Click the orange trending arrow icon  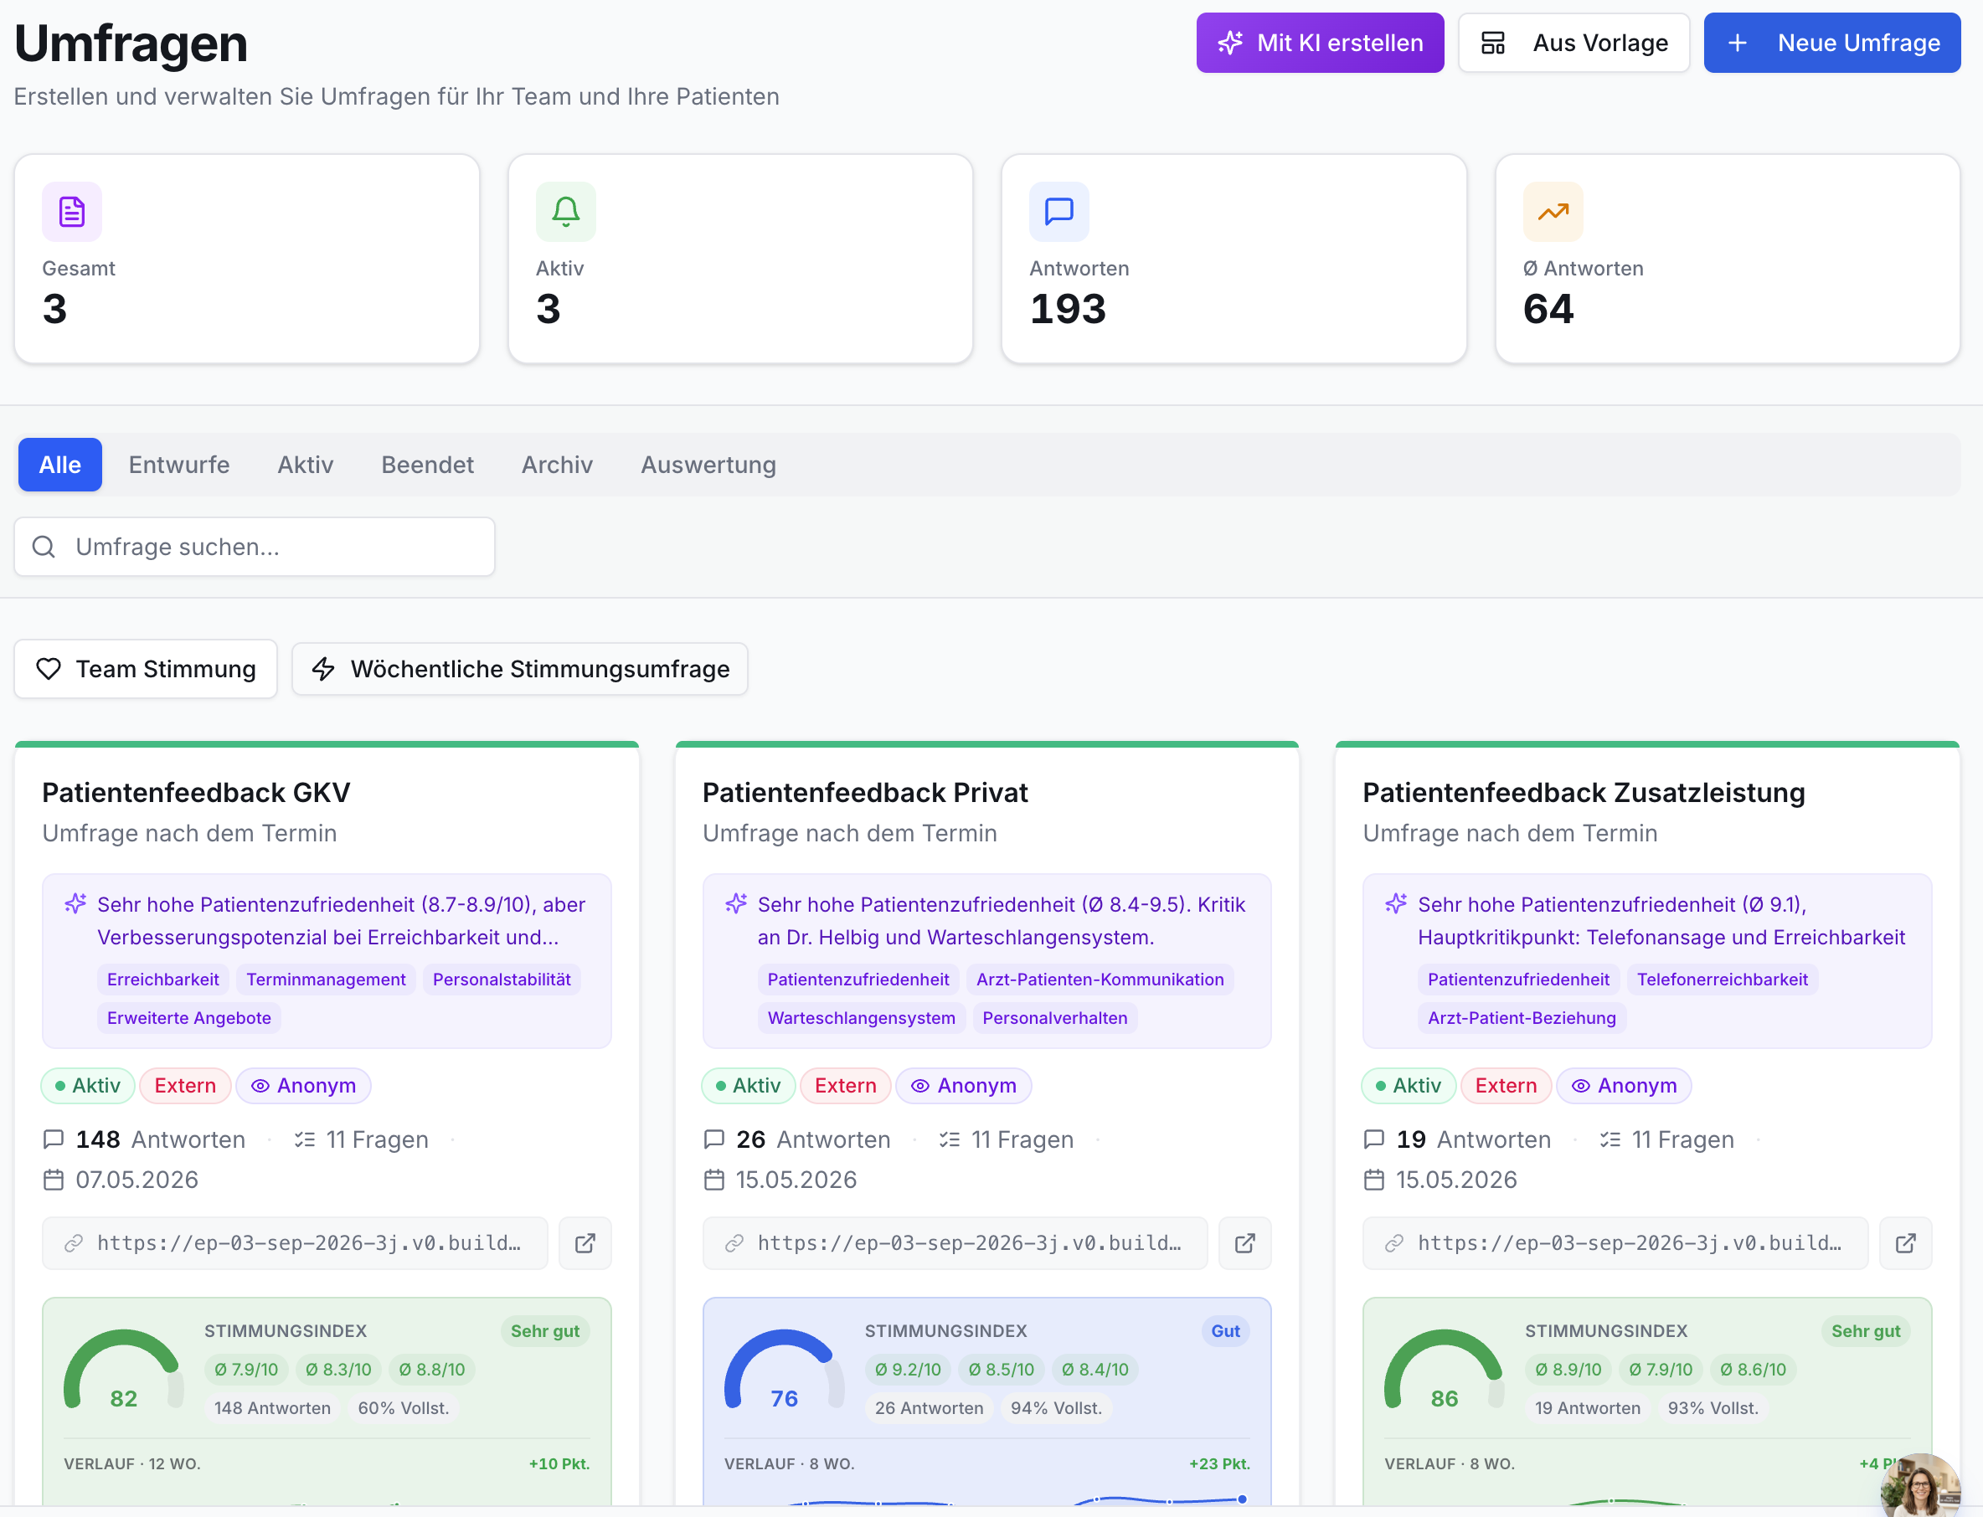click(x=1553, y=211)
